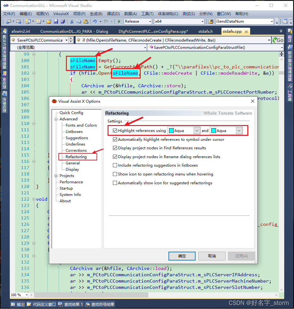Image resolution: width=294 pixels, height=309 pixels.
Task: Enable Automatically show icon for suggested refactorings
Action: [x=115, y=183]
